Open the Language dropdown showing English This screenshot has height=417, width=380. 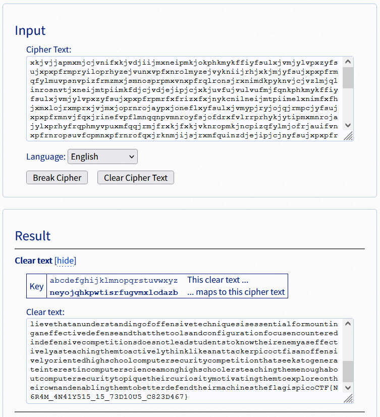coord(102,157)
